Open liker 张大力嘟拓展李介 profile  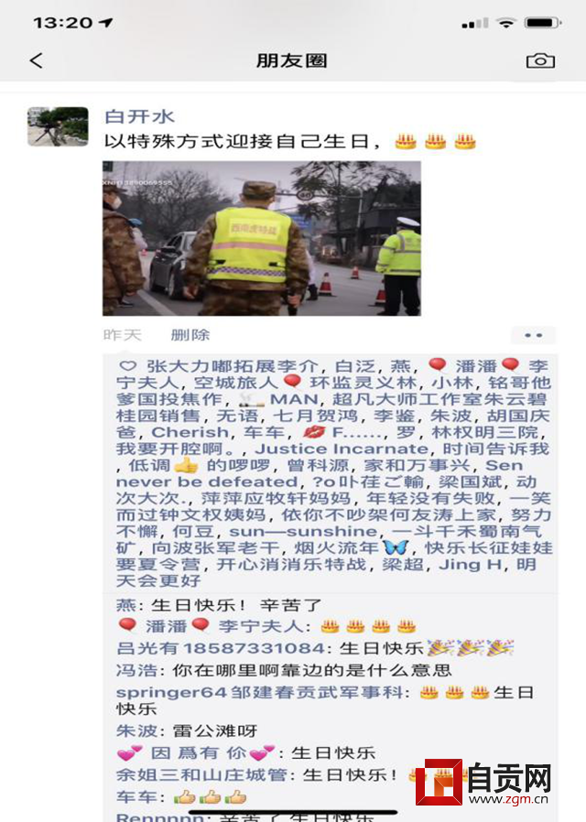[x=233, y=366]
